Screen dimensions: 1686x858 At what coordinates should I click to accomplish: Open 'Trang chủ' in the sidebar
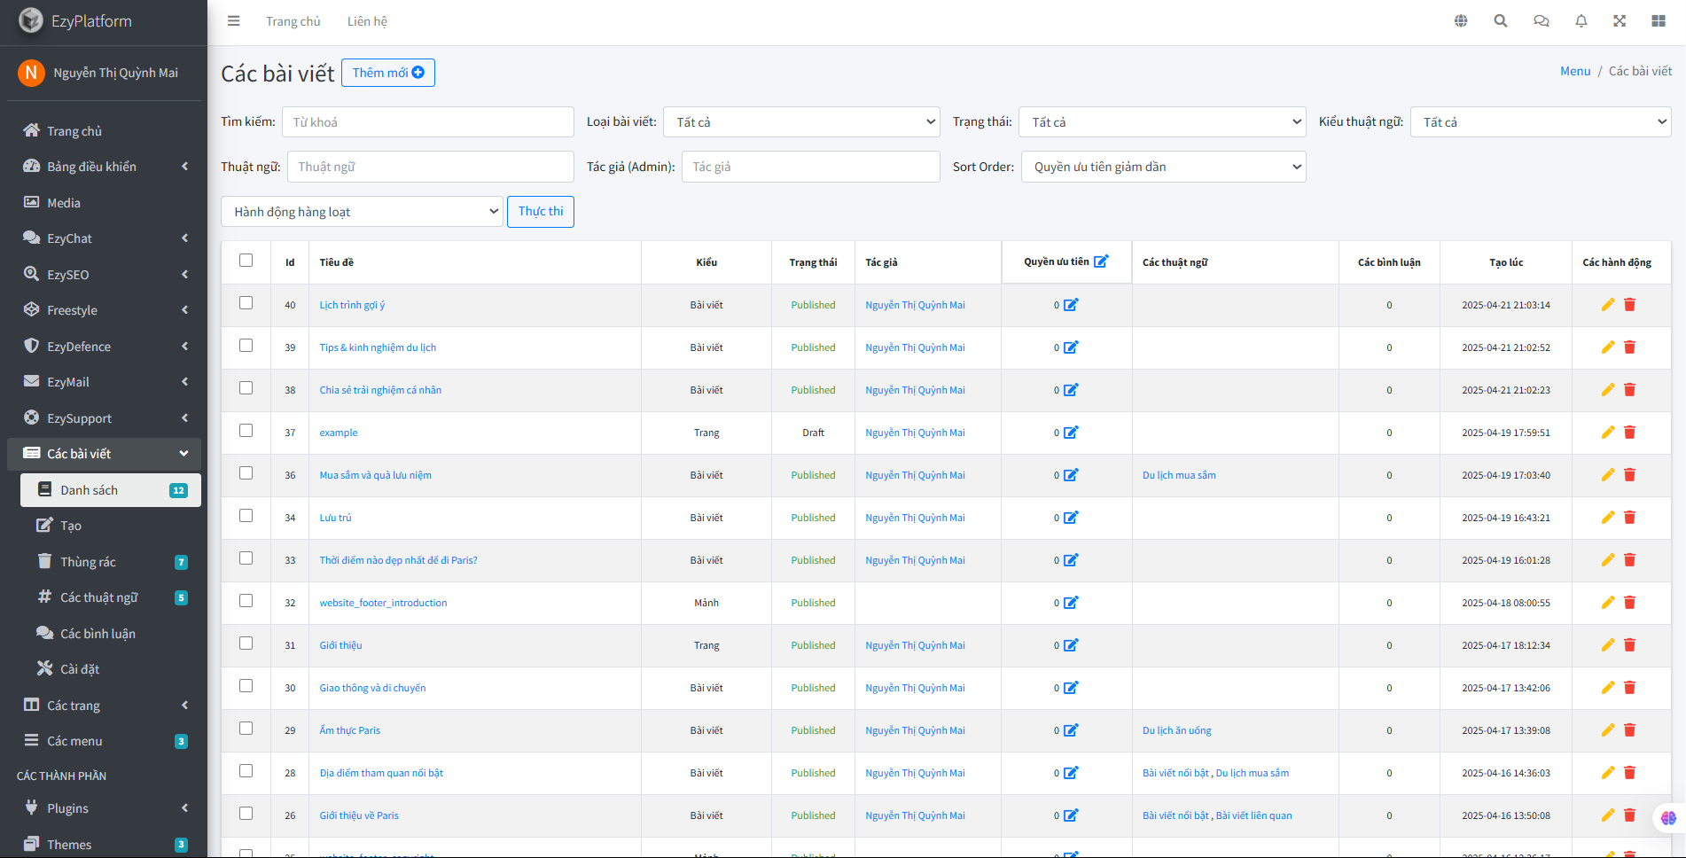tap(104, 131)
